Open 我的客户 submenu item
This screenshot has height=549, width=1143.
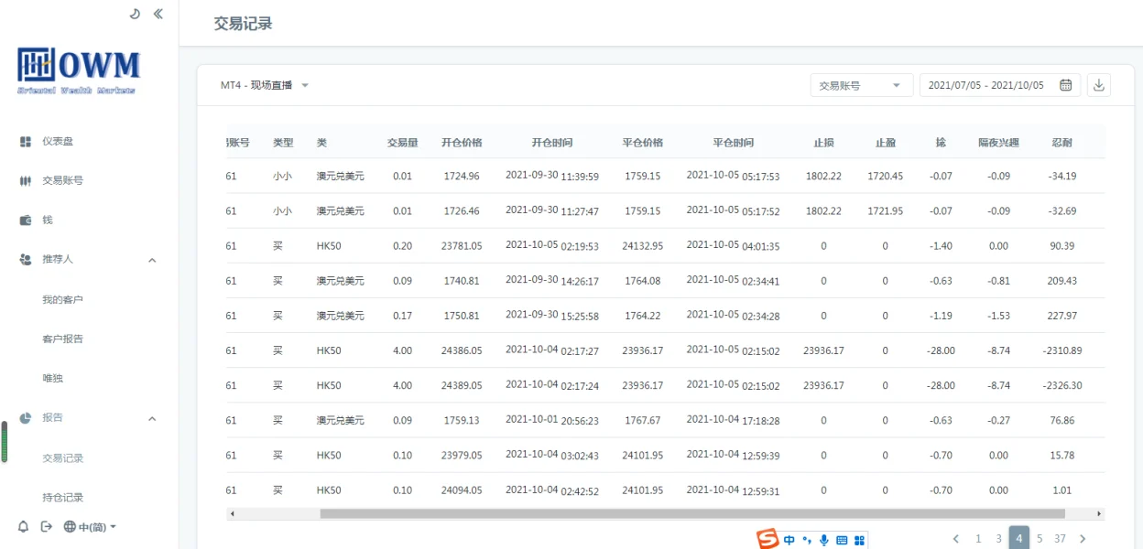(x=62, y=300)
